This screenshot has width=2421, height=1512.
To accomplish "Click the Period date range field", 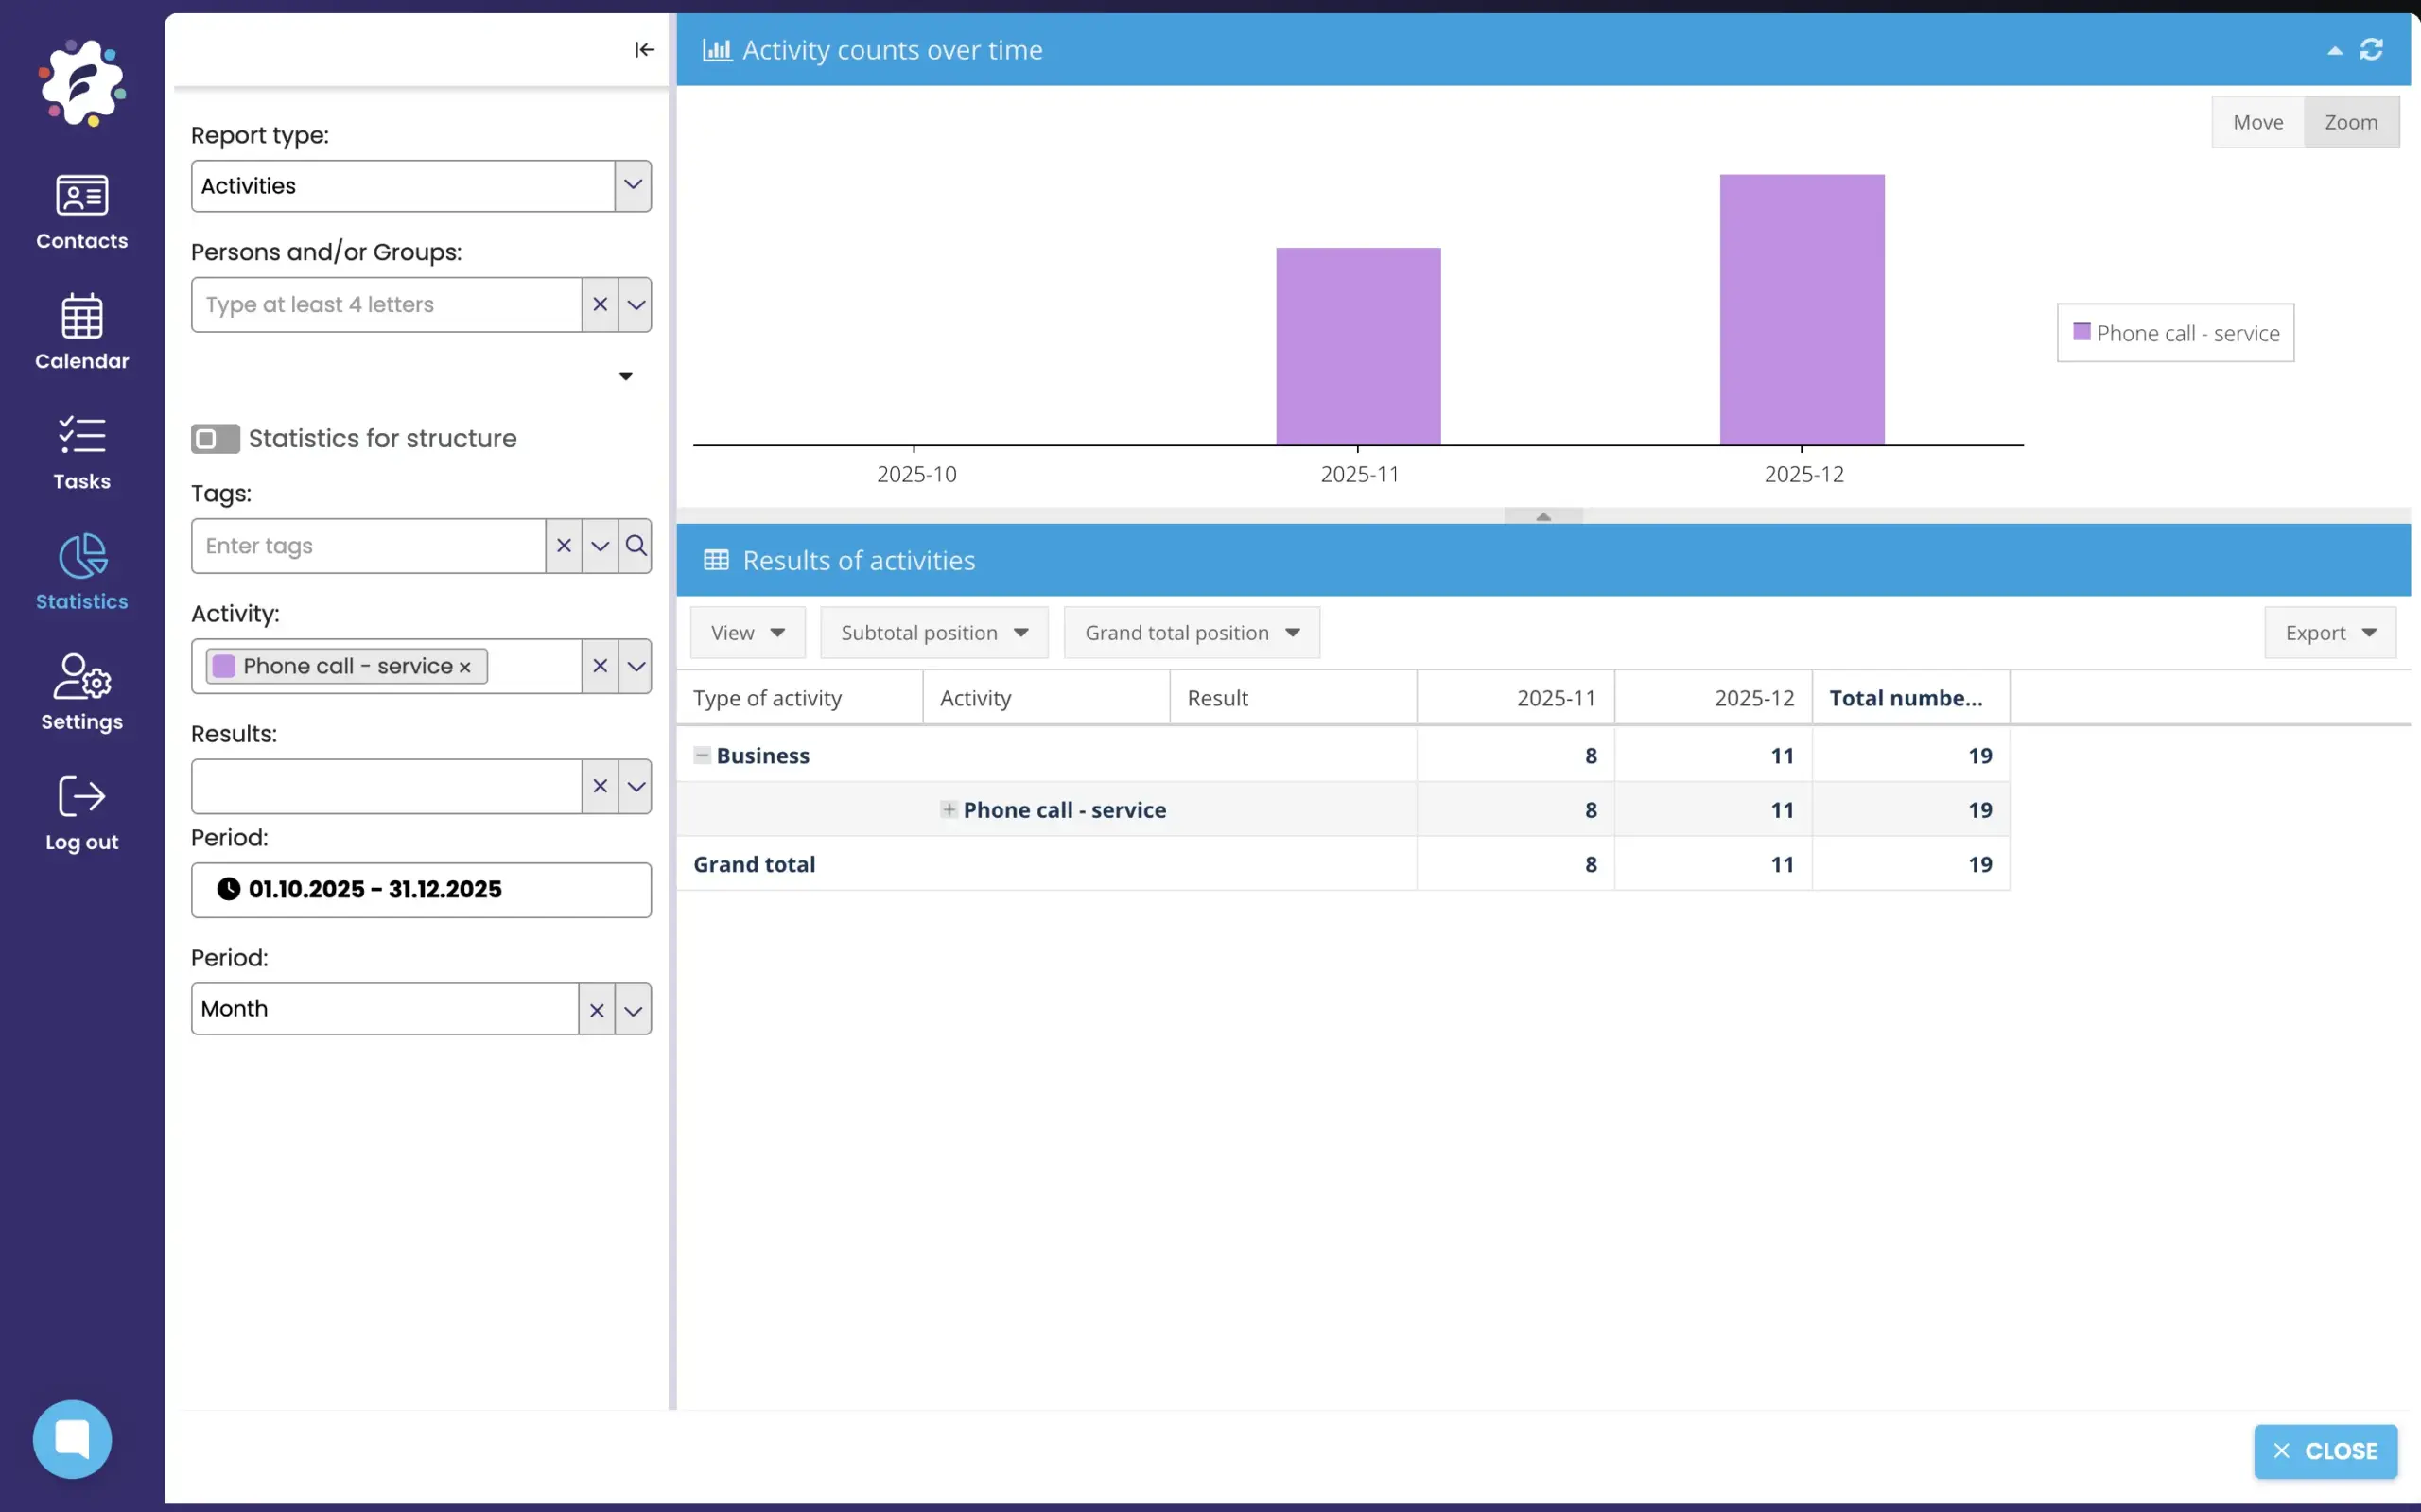I will click(421, 889).
